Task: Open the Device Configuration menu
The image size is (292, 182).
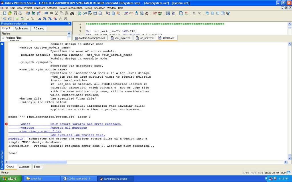Action: [71, 8]
